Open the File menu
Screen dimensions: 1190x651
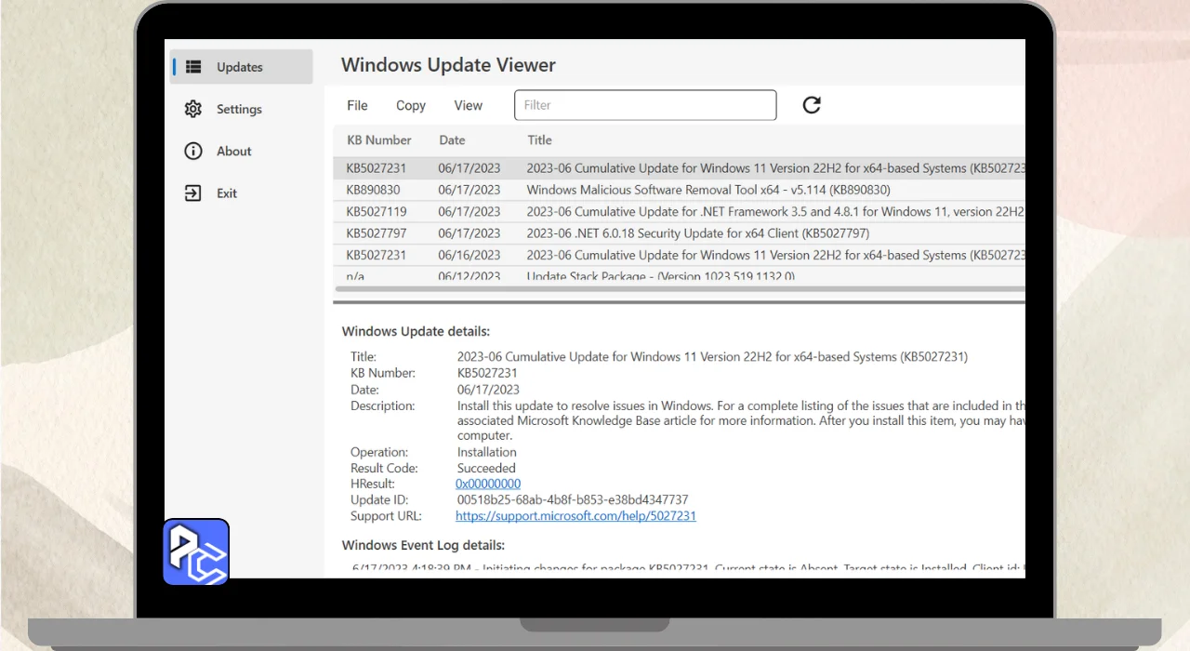click(357, 105)
